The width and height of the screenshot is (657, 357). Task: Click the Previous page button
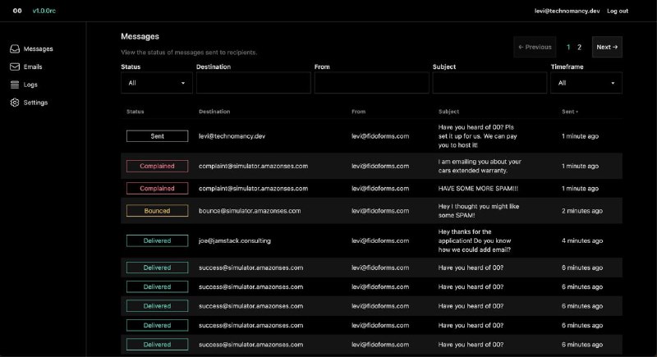tap(535, 48)
